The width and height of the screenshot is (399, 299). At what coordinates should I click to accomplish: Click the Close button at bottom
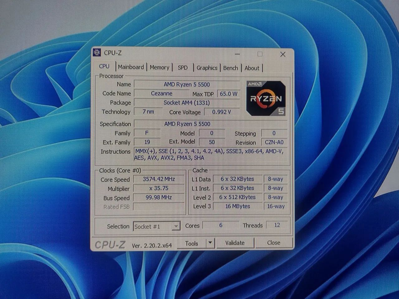pos(273,243)
